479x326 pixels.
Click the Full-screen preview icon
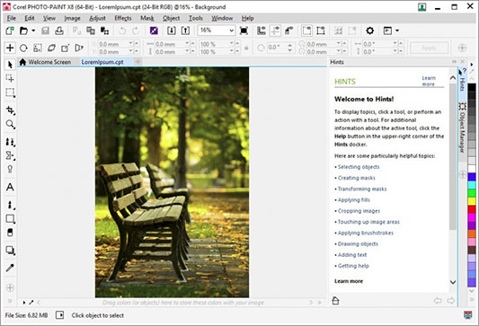[x=244, y=31]
